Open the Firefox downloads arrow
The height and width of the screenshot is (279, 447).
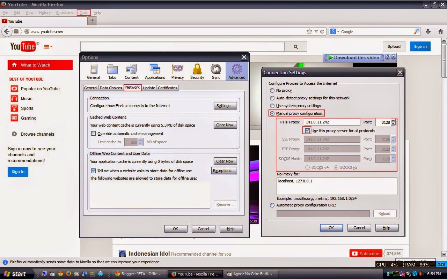(428, 31)
